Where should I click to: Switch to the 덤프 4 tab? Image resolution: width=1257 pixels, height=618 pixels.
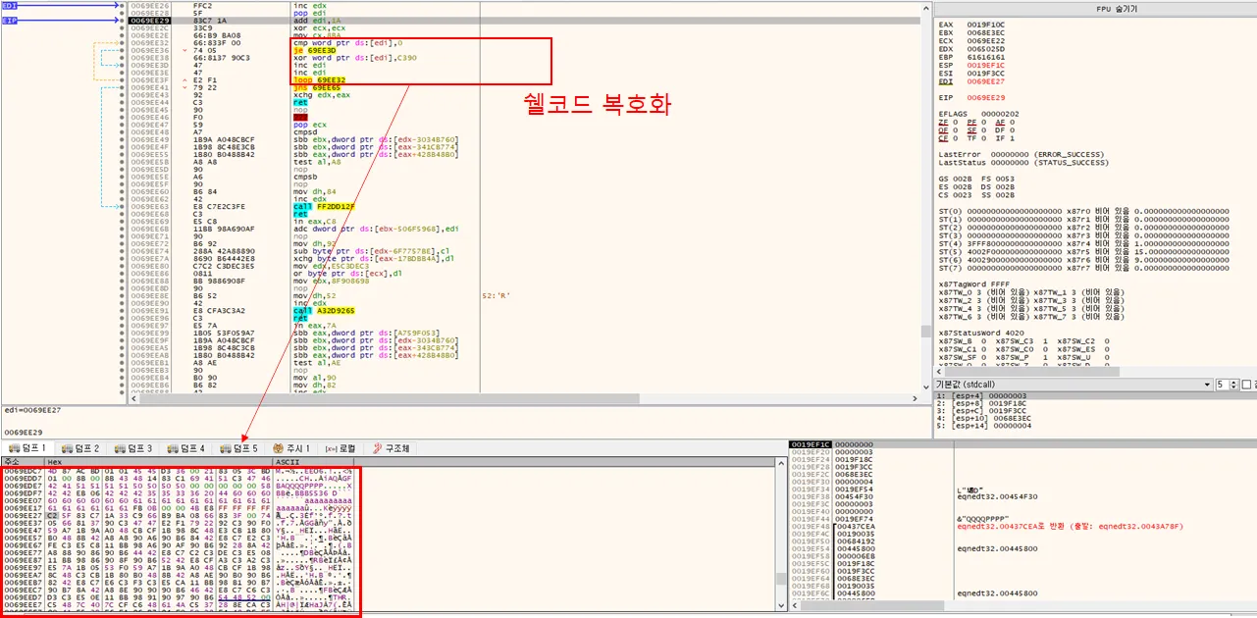click(186, 448)
